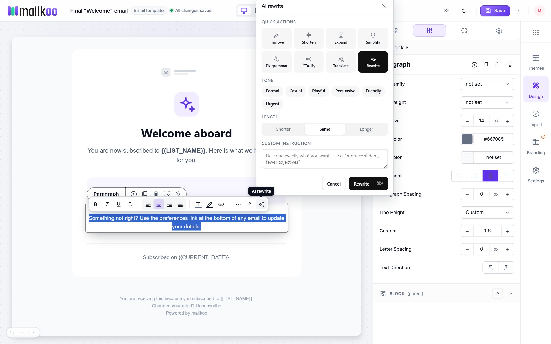
Task: Choose Shorter length option
Action: 283,129
